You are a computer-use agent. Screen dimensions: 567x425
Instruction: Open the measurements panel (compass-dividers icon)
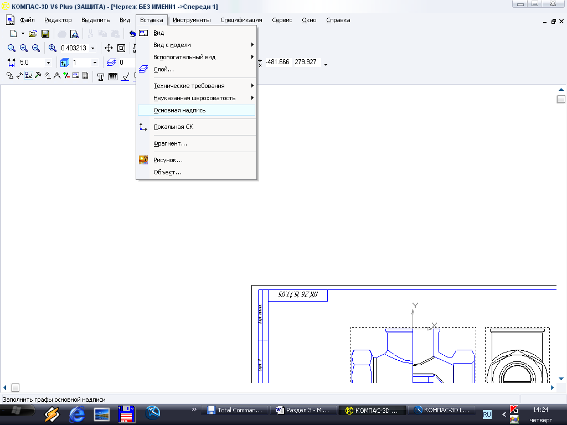[x=57, y=75]
